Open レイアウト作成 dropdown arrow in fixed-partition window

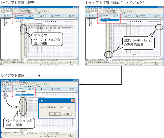109,16
